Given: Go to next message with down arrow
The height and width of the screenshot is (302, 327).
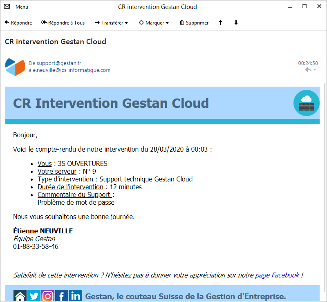Looking at the screenshot, I should click(236, 23).
